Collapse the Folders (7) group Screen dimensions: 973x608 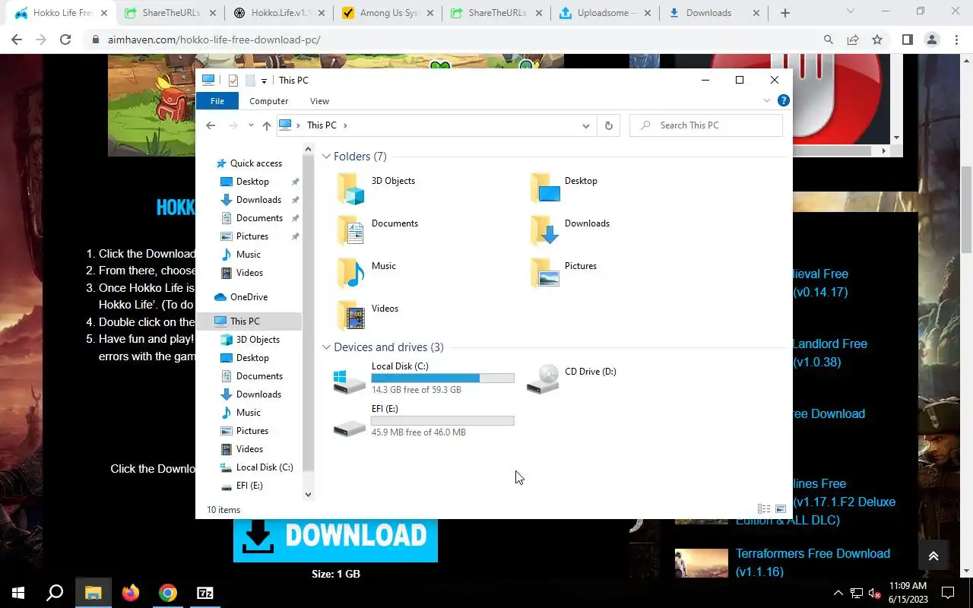tap(326, 157)
